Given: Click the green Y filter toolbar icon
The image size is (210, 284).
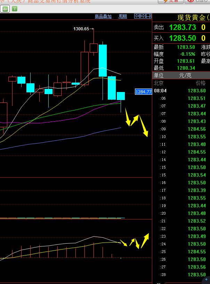Looking at the screenshot, I should pos(15,8).
